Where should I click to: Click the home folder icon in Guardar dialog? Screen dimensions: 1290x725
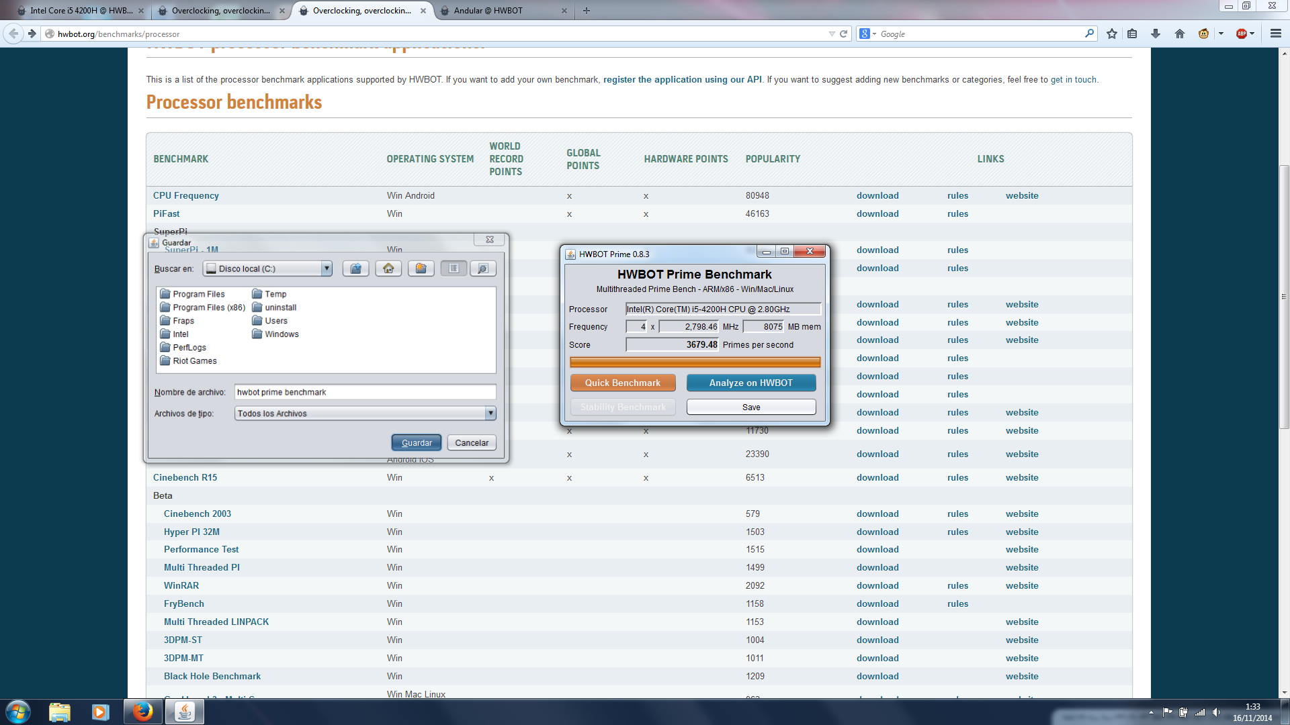pos(388,269)
